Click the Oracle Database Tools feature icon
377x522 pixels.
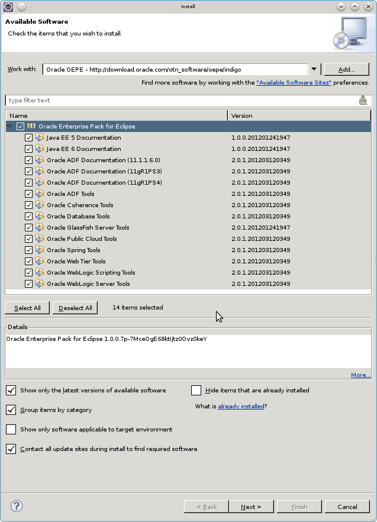point(40,217)
